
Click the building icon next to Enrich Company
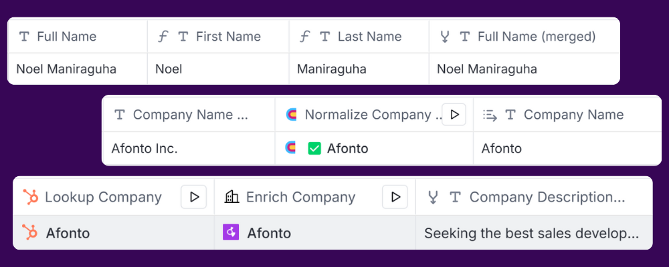231,197
